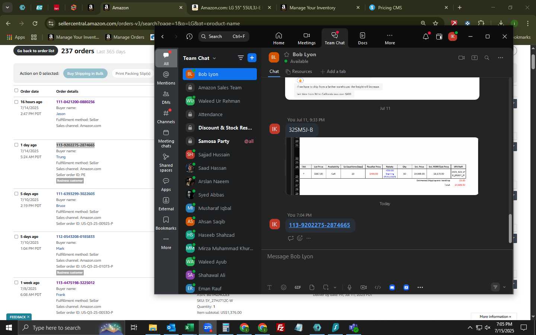Screen dimensions: 536x335
Task: Open Apps in Zoom sidebar
Action: tap(166, 184)
